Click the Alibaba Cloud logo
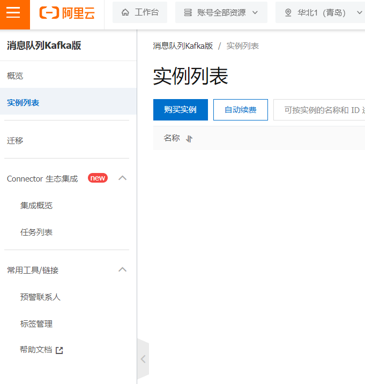The height and width of the screenshot is (384, 365). point(67,13)
